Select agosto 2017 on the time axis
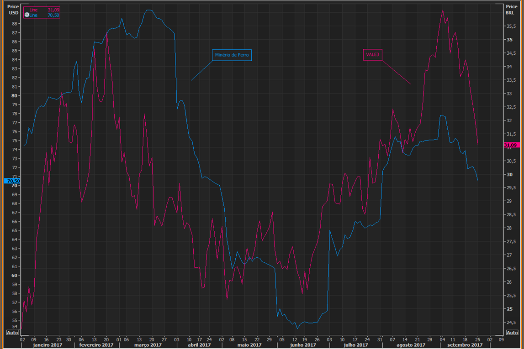This screenshot has height=349, width=524. tap(411, 345)
